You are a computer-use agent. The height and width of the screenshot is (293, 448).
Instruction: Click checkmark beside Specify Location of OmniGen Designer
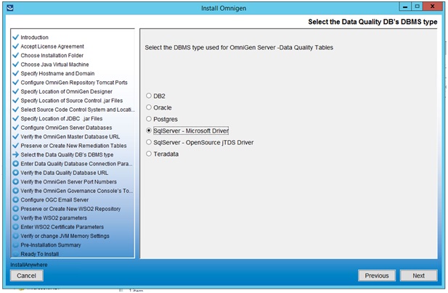15,91
